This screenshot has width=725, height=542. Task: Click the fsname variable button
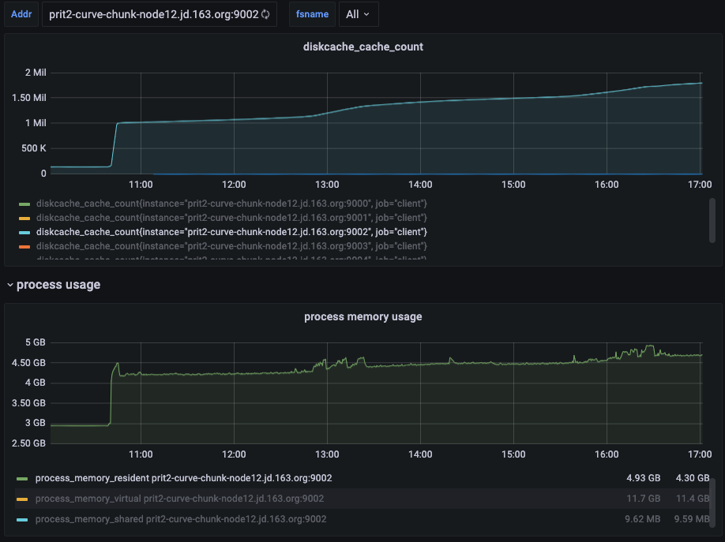coord(311,13)
